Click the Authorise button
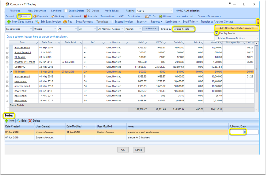266x175 pixels. (x=151, y=29)
